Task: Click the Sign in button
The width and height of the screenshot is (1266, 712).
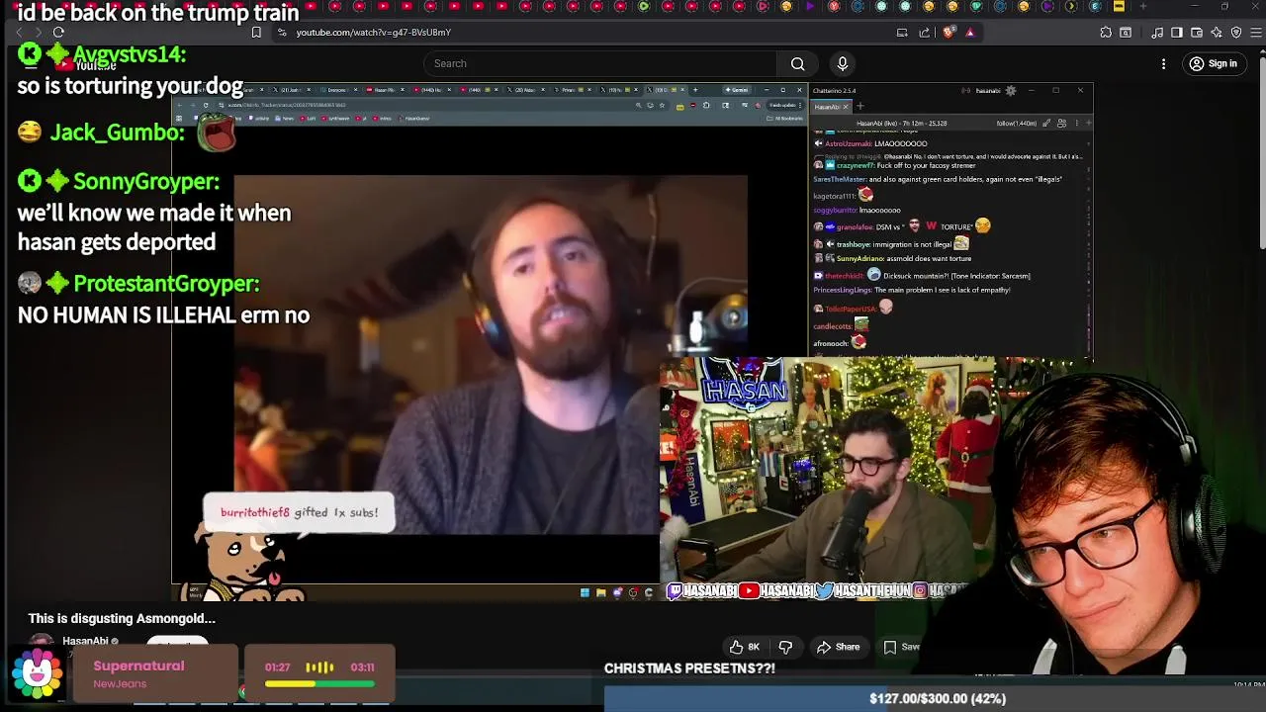Action: coord(1213,63)
